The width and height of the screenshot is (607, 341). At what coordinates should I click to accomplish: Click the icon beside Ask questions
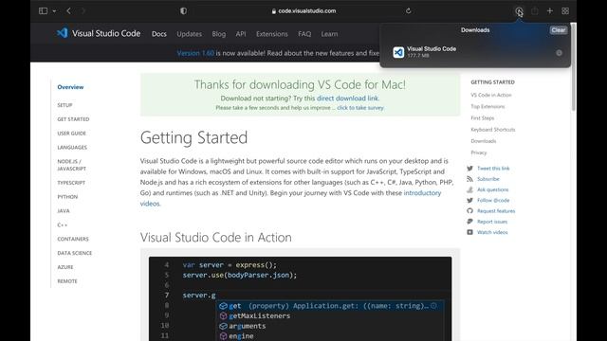pyautogui.click(x=470, y=189)
